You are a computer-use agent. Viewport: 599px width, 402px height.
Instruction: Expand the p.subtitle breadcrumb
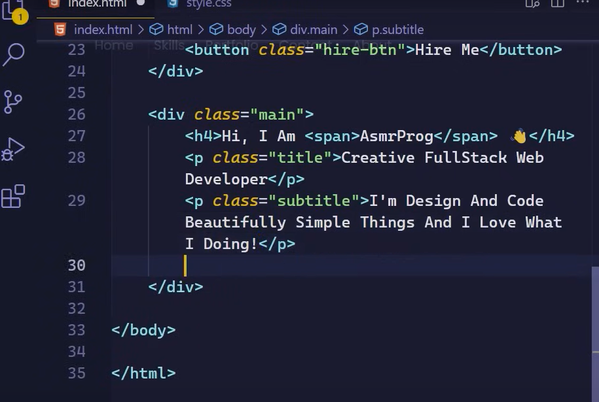(397, 29)
